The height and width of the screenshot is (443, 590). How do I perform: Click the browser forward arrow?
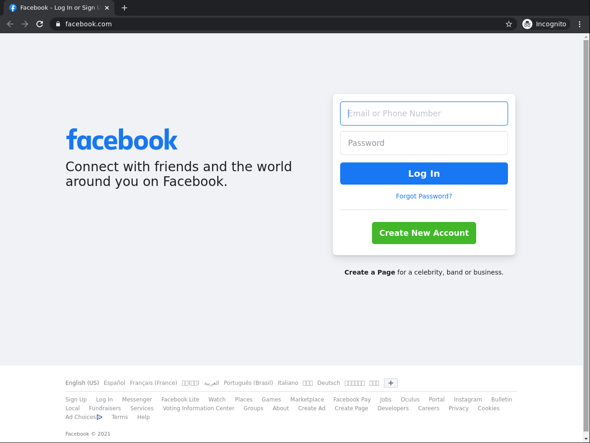25,24
